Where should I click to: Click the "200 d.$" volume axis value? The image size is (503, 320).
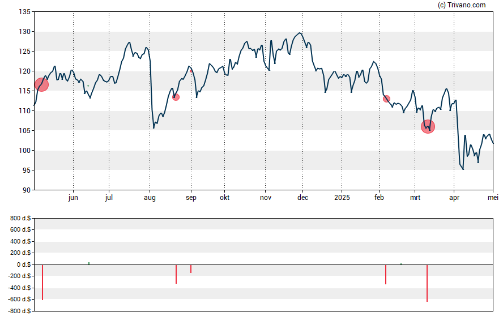pos(20,253)
